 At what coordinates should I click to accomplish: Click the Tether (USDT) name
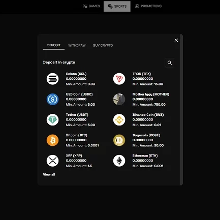(77, 115)
